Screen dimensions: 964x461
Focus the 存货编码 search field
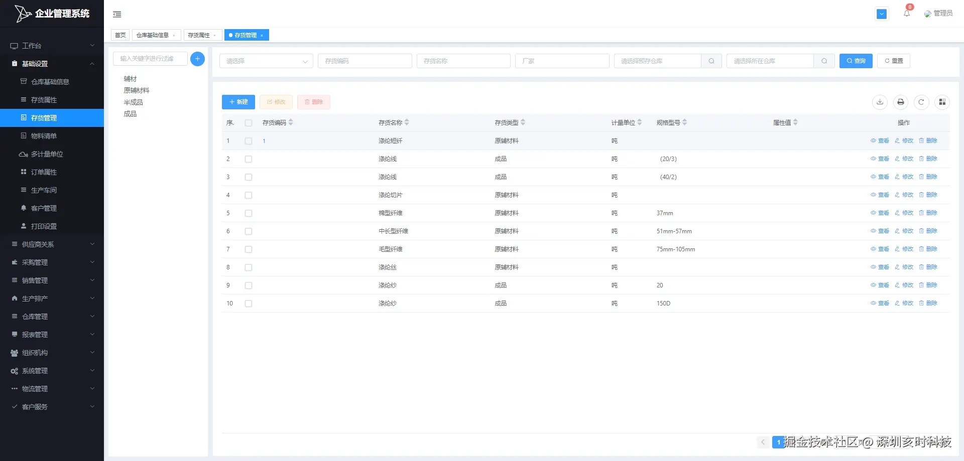365,61
